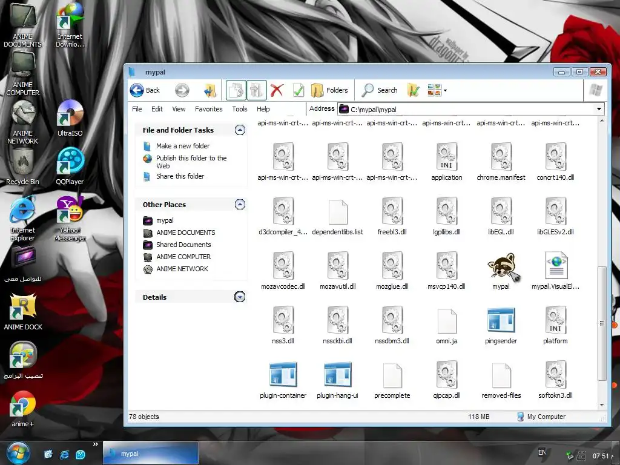
Task: Select the Yahoo! Messenger desktop shortcut
Action: (70, 219)
